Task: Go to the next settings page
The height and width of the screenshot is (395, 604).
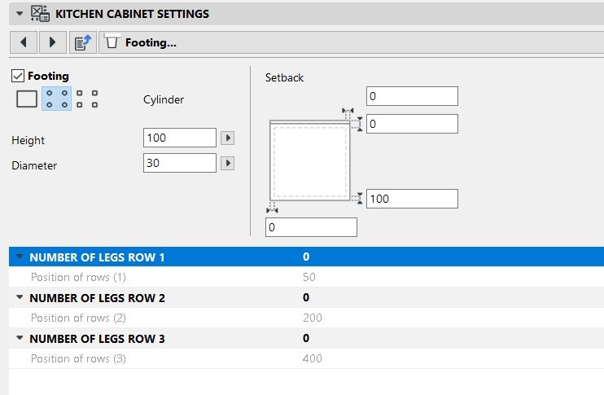Action: (52, 42)
